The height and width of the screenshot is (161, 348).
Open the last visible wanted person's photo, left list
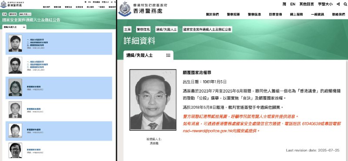coord(15,151)
